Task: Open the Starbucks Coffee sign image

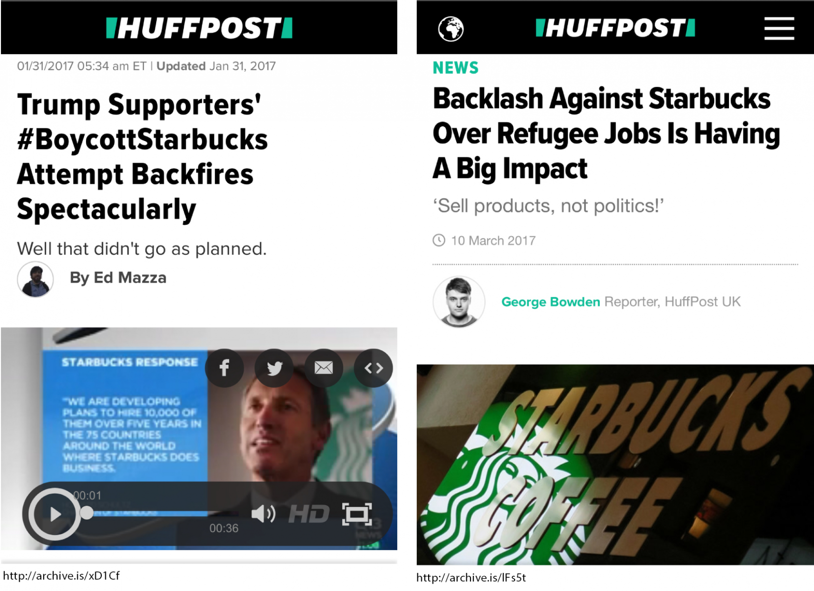Action: tap(615, 465)
